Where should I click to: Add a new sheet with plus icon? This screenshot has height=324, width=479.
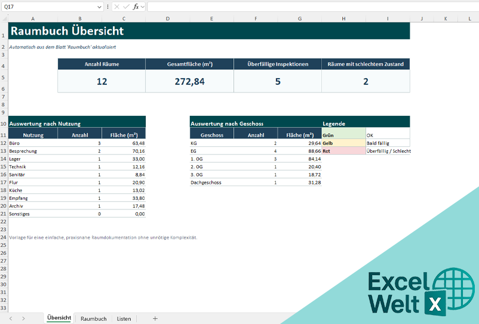pos(155,319)
